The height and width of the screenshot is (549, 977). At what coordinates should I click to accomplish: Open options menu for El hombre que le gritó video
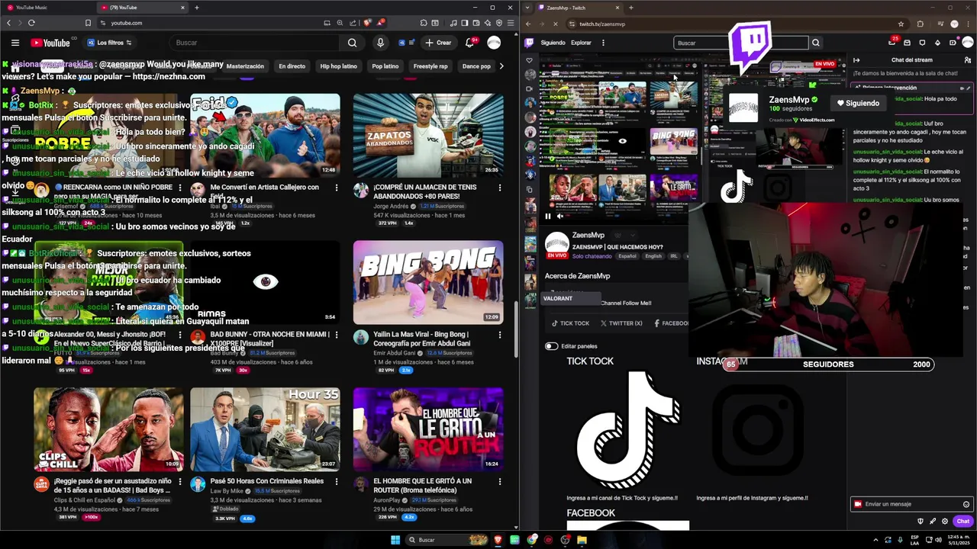[x=500, y=482]
